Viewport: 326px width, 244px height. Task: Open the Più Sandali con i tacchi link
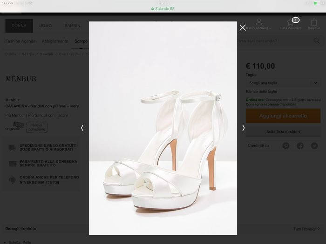pyautogui.click(x=48, y=115)
